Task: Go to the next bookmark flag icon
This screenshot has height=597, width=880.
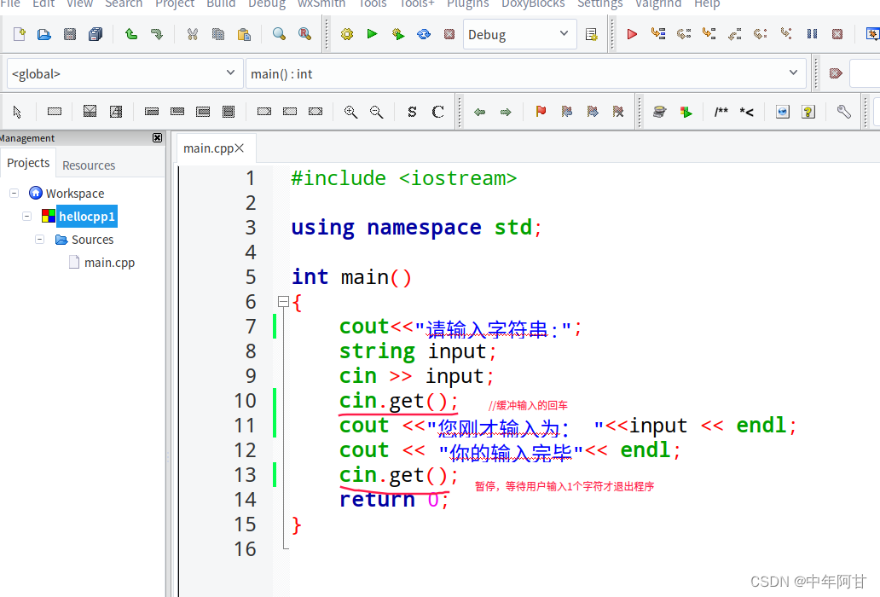Action: click(593, 112)
